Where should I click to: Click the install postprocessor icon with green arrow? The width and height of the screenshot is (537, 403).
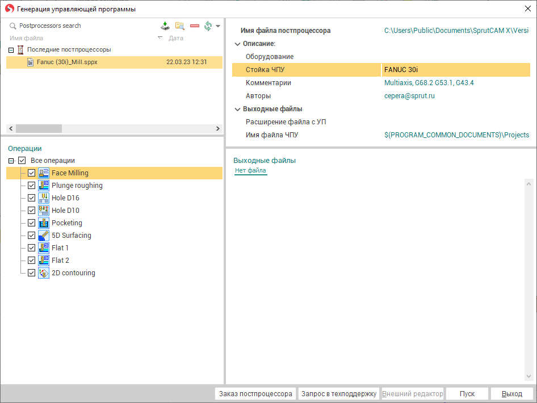[x=165, y=26]
